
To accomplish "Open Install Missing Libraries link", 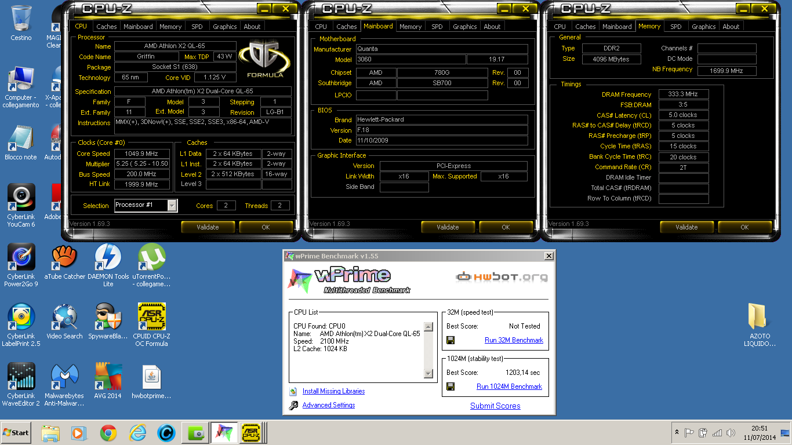I will pyautogui.click(x=333, y=391).
